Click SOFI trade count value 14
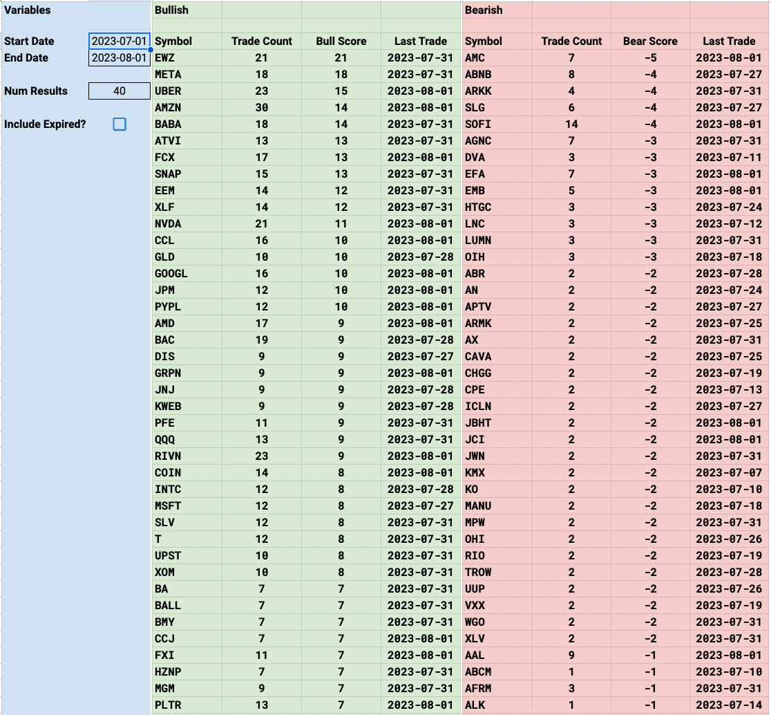 pos(571,124)
